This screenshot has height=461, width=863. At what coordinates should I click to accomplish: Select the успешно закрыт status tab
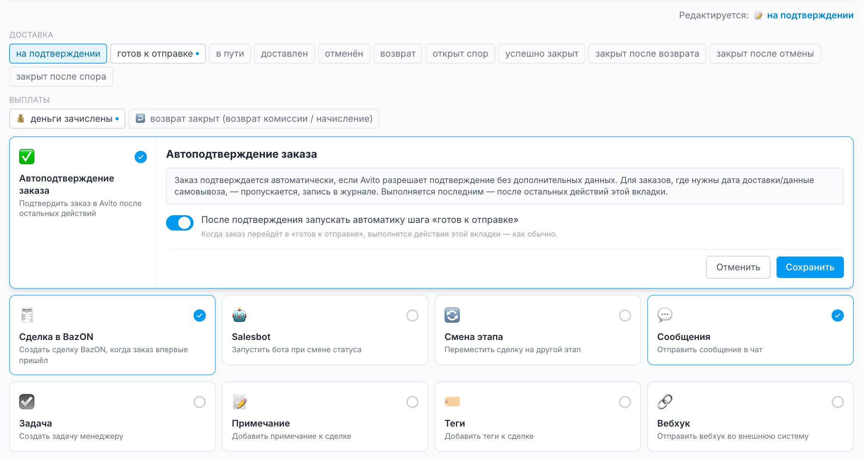pyautogui.click(x=542, y=54)
